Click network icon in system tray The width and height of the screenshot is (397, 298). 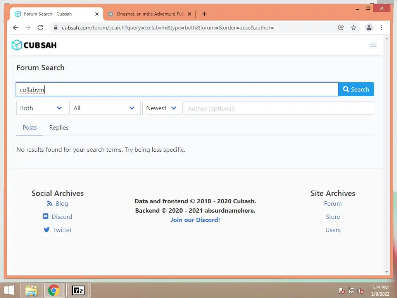[x=351, y=291]
